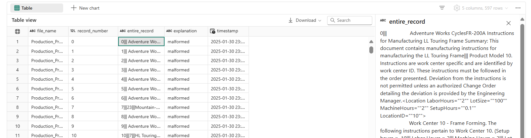Sort by the file_name column header
Screen dimensions: 531x138
click(46, 31)
